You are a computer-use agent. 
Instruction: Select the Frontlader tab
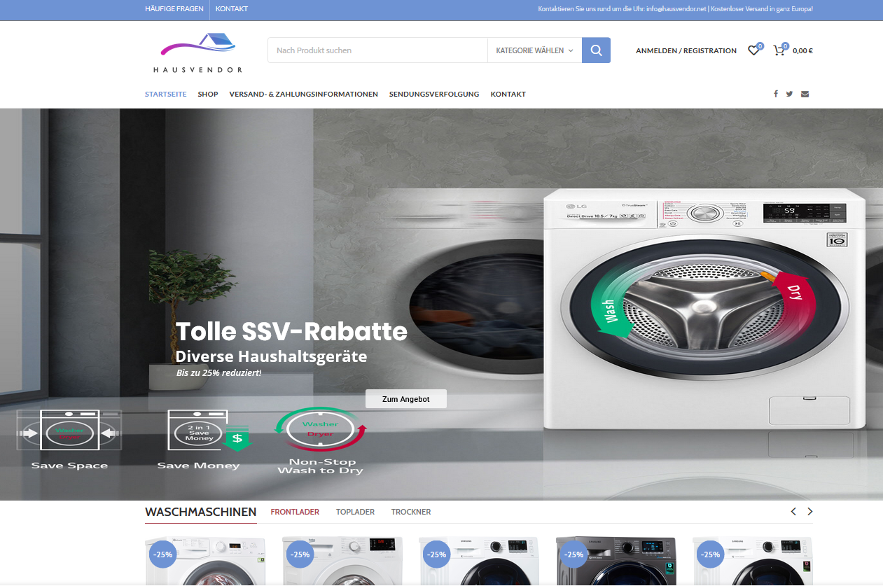(295, 512)
